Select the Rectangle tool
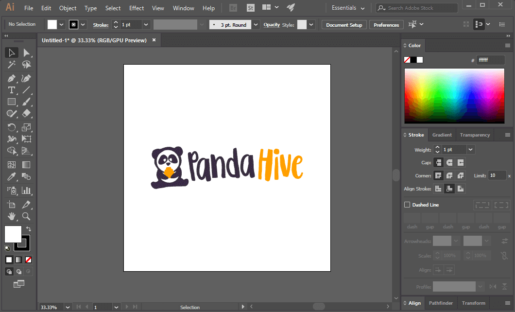515x312 pixels. (x=12, y=102)
